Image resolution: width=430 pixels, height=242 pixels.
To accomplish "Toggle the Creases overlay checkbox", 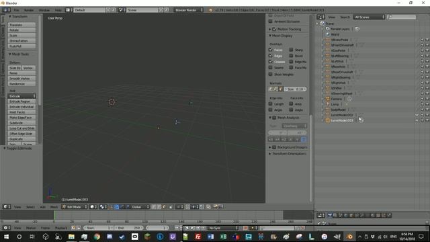I will [270, 62].
